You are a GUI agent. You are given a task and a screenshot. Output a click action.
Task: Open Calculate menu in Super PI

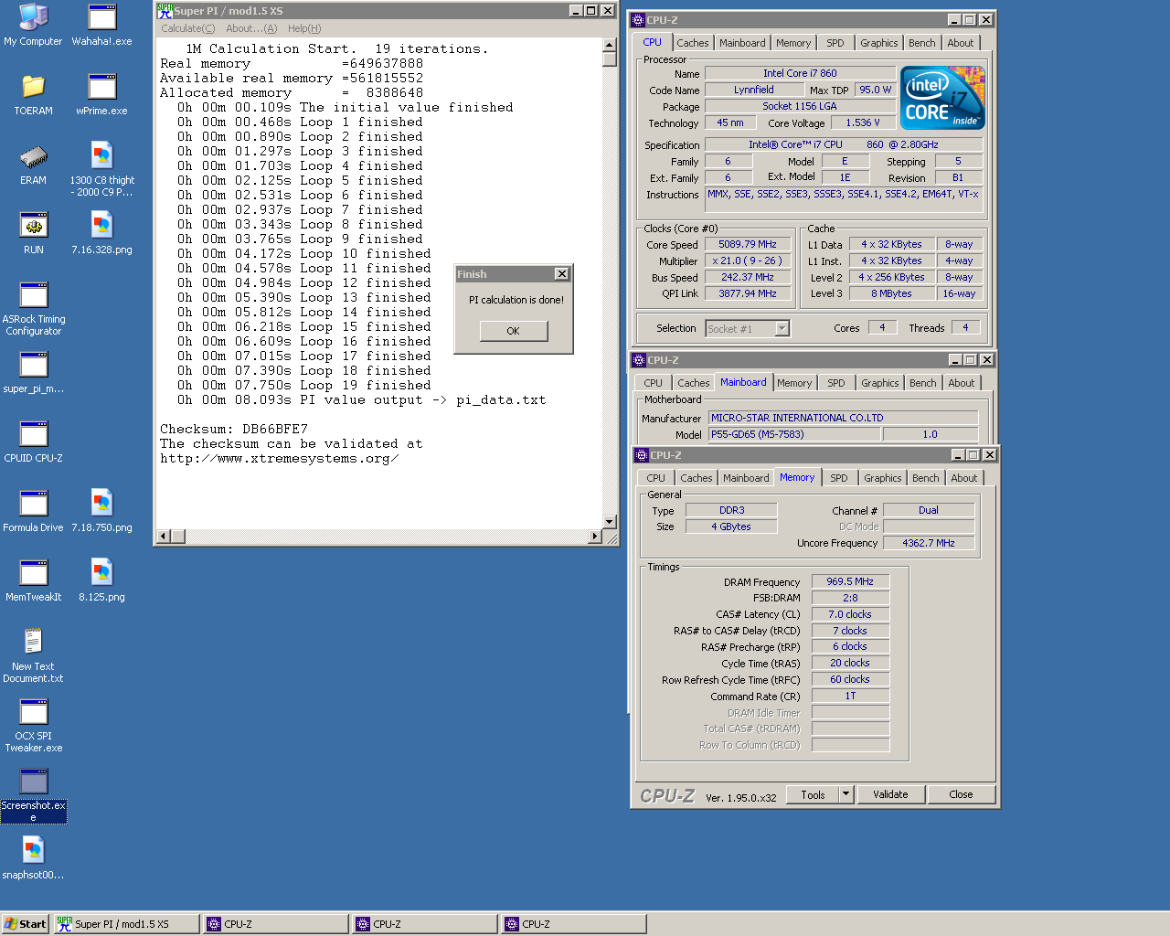pyautogui.click(x=187, y=28)
